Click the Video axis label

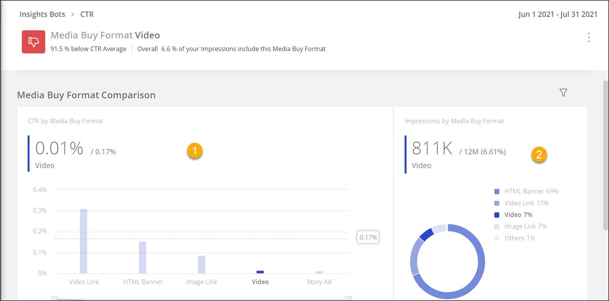click(x=260, y=282)
